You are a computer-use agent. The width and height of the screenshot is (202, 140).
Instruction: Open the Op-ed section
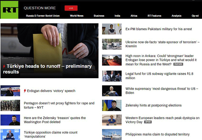click(195, 16)
